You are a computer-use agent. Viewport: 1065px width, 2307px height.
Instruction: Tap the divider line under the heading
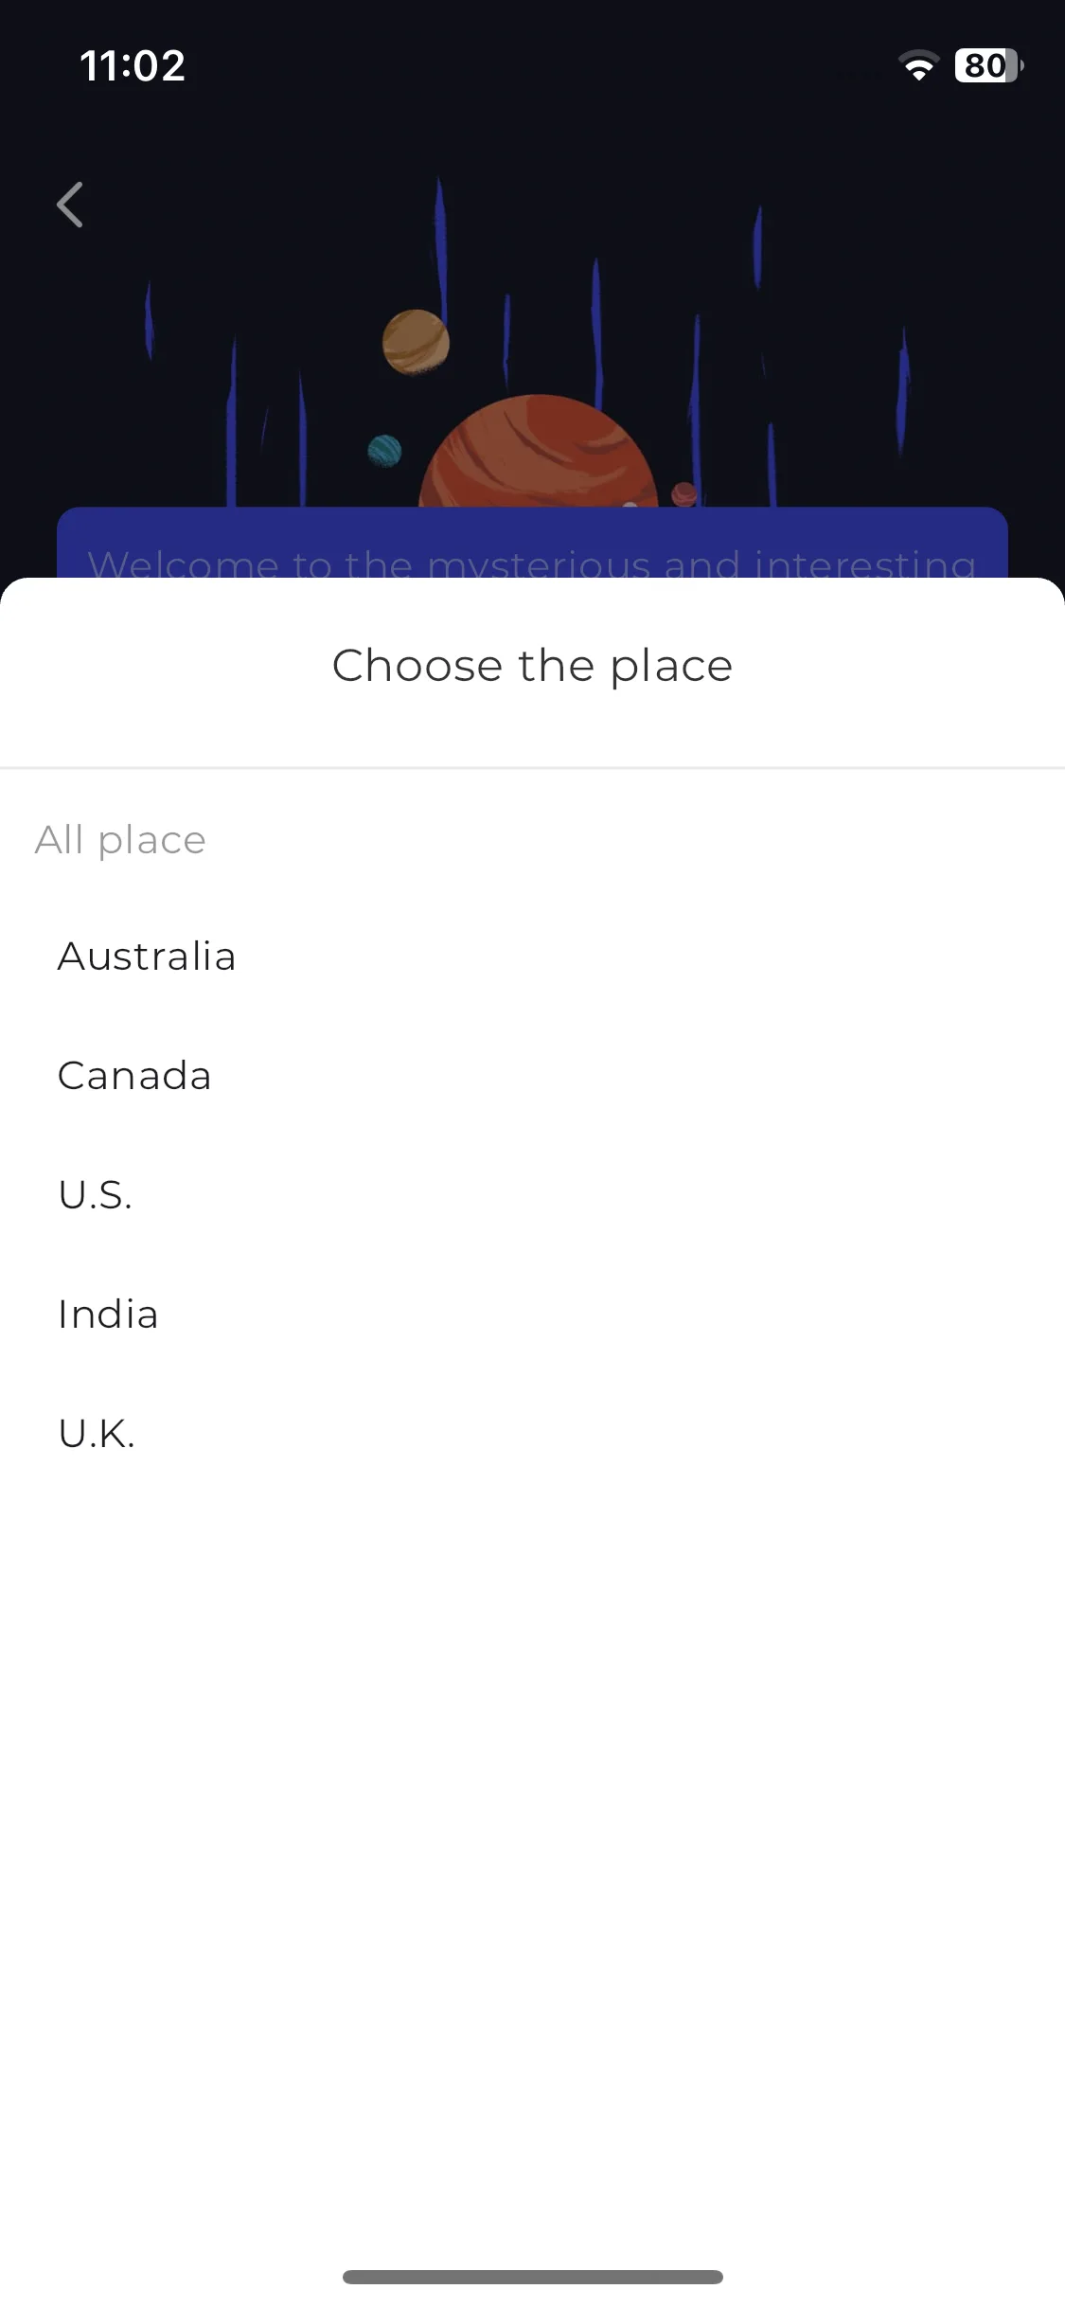click(x=532, y=768)
